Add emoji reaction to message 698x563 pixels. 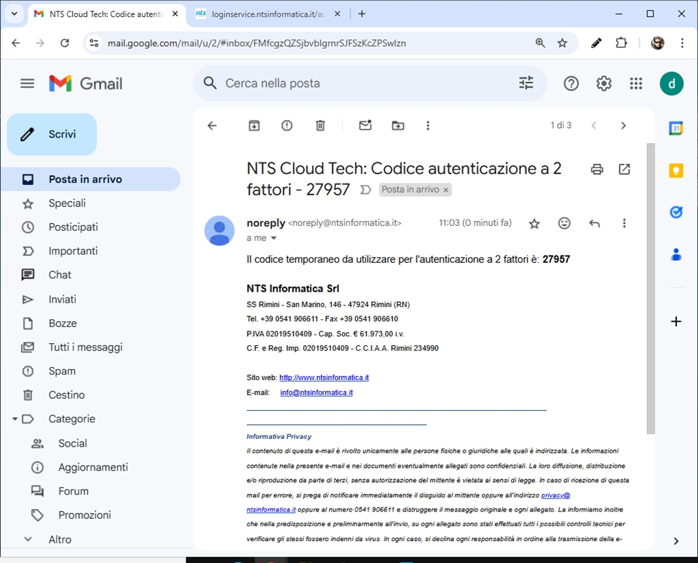coord(565,223)
